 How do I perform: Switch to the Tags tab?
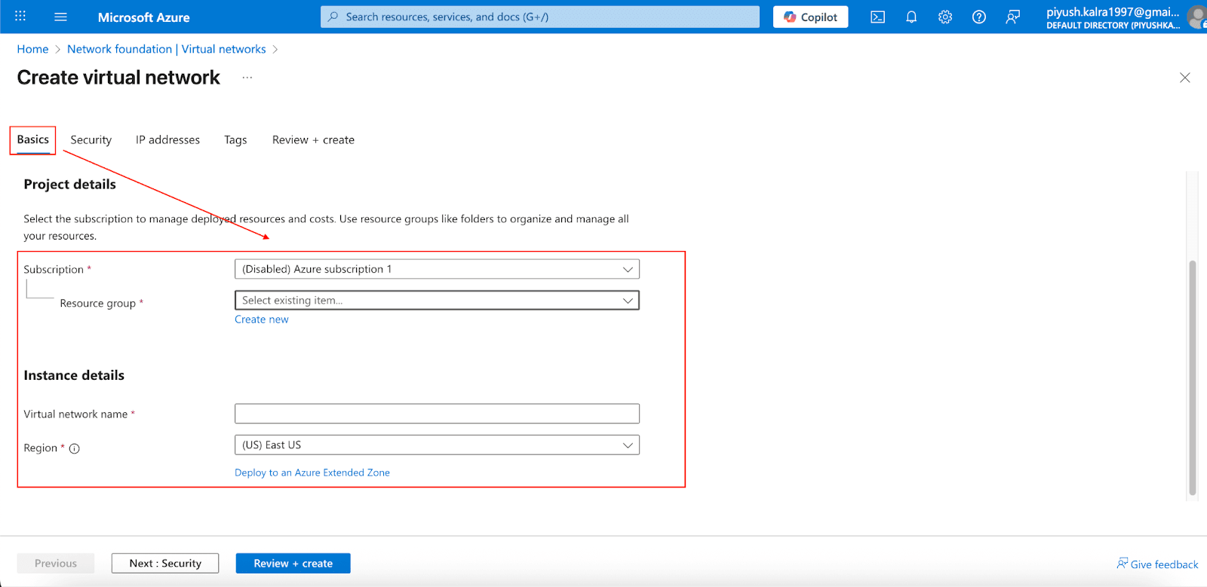coord(235,140)
